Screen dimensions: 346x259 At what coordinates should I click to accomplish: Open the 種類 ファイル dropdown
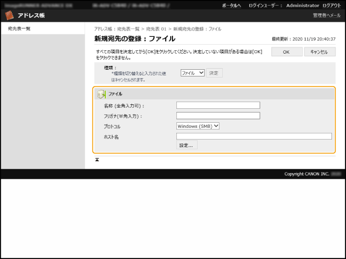(x=193, y=73)
